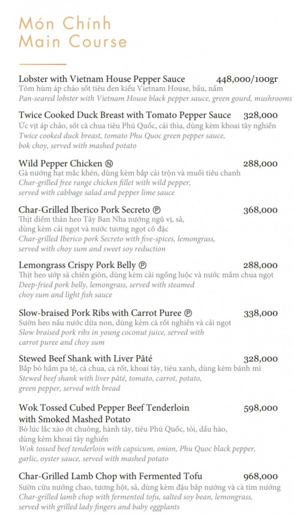Viewport: 294px width, 515px height.
Task: Click the 368,000 Iberico pork price
Action: point(260,210)
